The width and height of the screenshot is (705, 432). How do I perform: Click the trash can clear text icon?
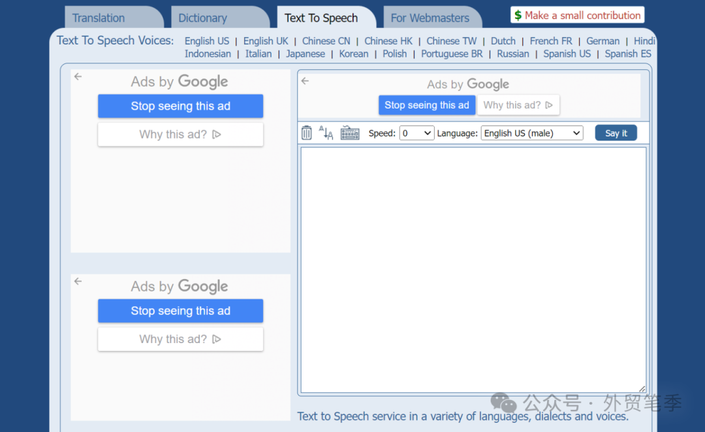306,133
